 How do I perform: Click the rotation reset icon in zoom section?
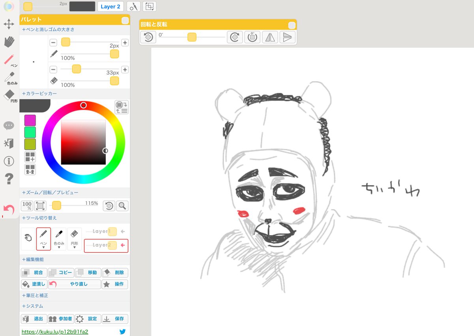coord(109,205)
